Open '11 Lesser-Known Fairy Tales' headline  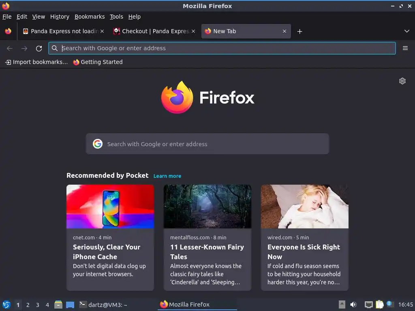pos(207,252)
